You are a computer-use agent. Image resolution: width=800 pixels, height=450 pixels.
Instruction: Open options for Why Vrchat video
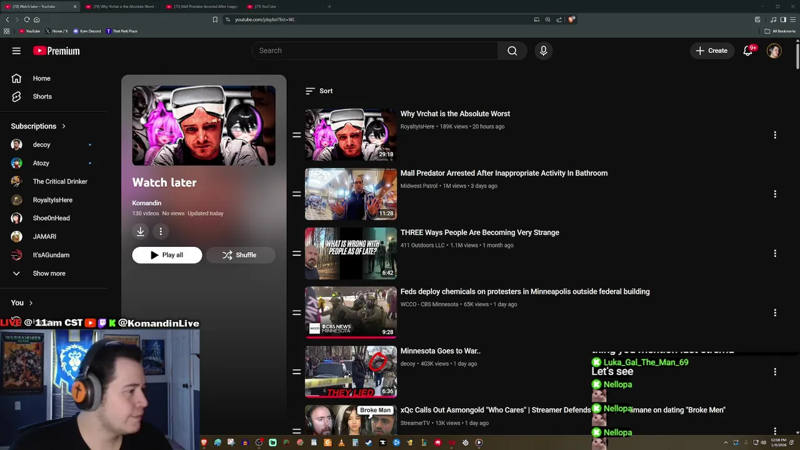775,135
